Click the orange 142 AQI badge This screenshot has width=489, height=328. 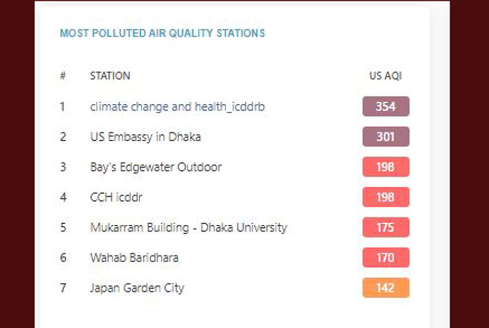tap(386, 288)
